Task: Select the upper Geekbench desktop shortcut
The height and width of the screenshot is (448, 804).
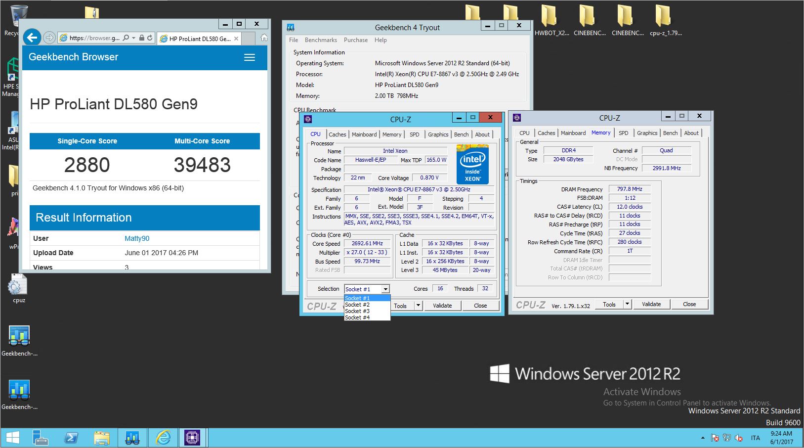Action: (x=19, y=340)
